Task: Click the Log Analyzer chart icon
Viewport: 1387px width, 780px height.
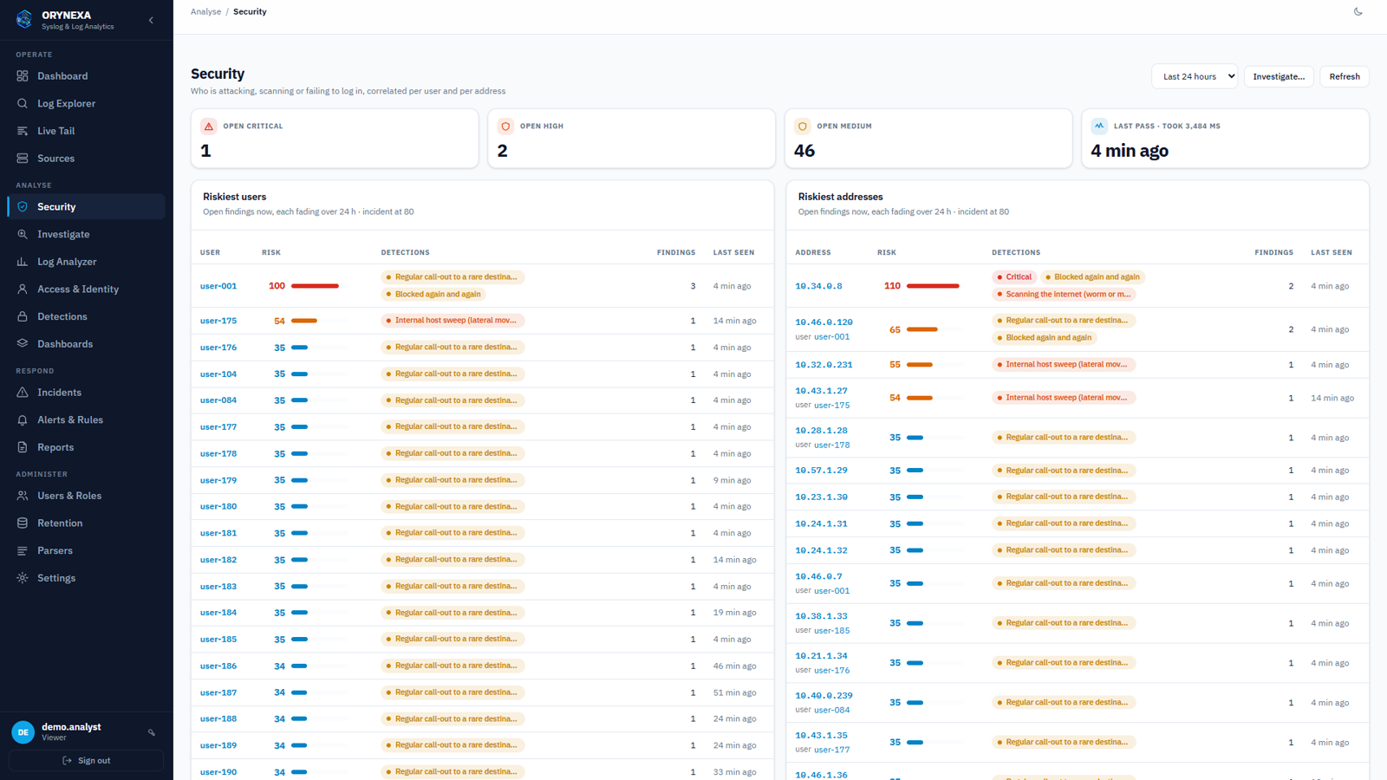Action: tap(23, 262)
